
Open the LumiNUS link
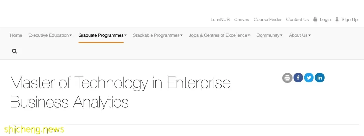click(x=220, y=20)
